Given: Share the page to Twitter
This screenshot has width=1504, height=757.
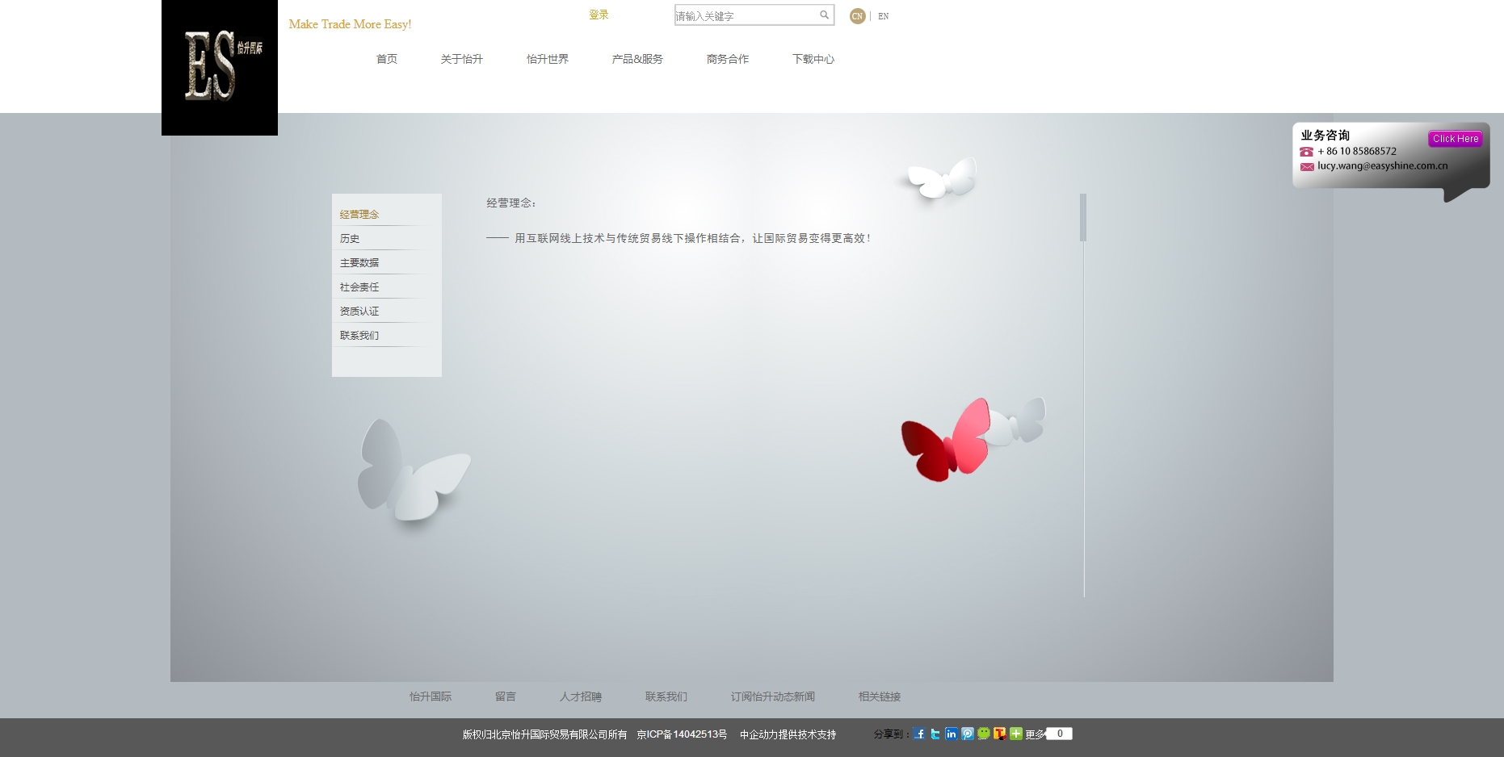Looking at the screenshot, I should tap(935, 734).
